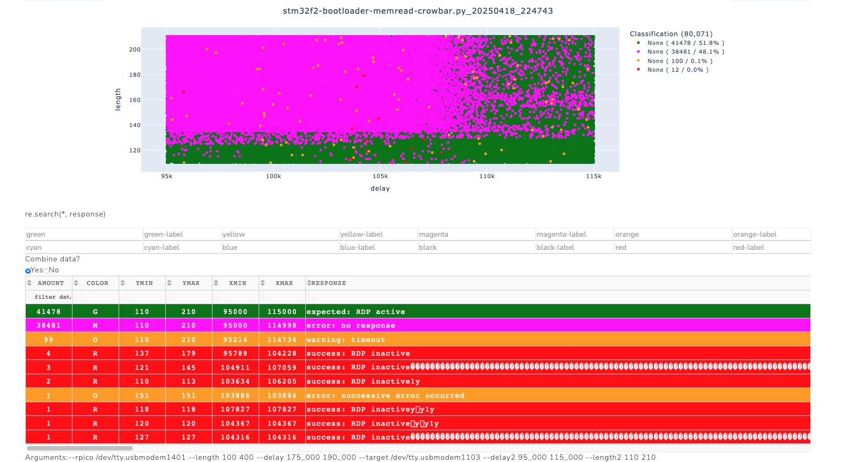Image resolution: width=845 pixels, height=462 pixels.
Task: Toggle case-sensitivity icon in AMOUNT filter
Action: (30, 297)
